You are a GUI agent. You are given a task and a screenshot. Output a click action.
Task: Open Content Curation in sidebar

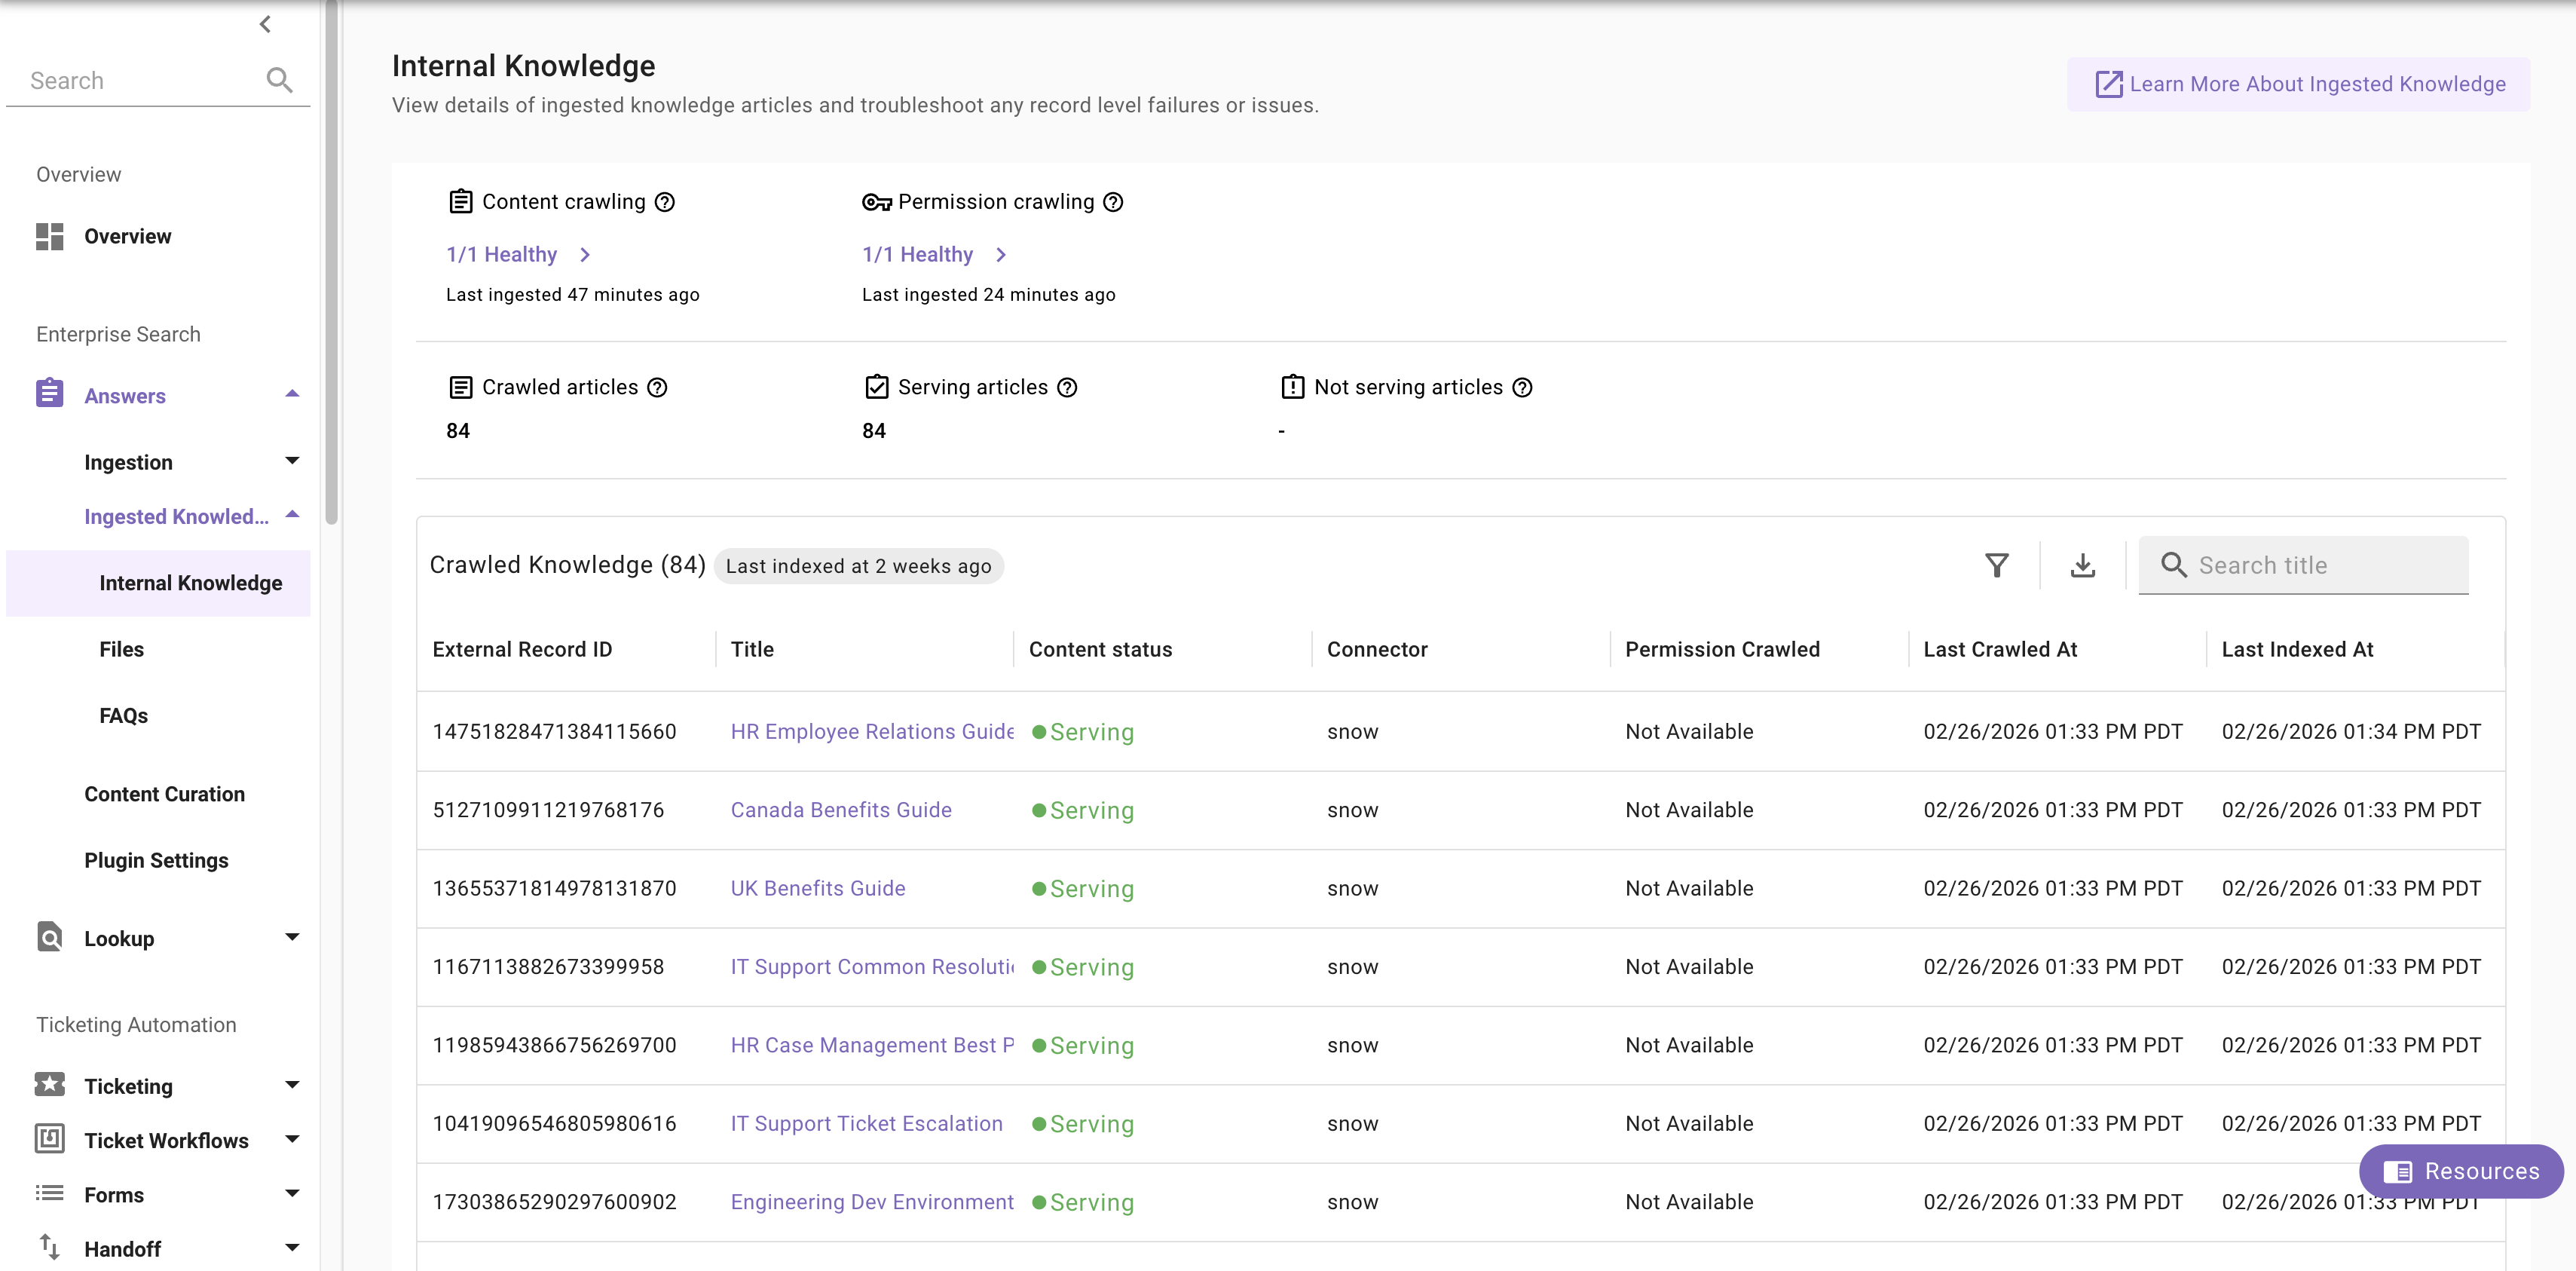164,794
